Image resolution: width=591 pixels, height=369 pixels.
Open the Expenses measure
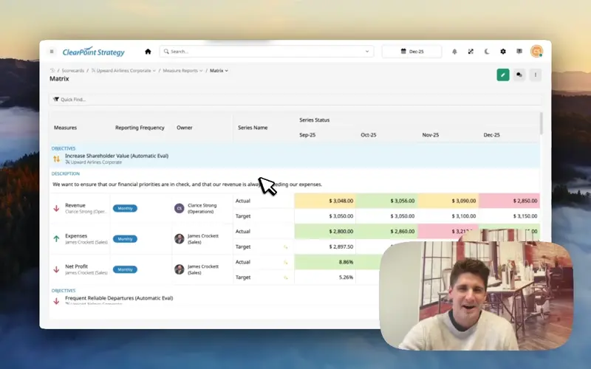pos(76,235)
